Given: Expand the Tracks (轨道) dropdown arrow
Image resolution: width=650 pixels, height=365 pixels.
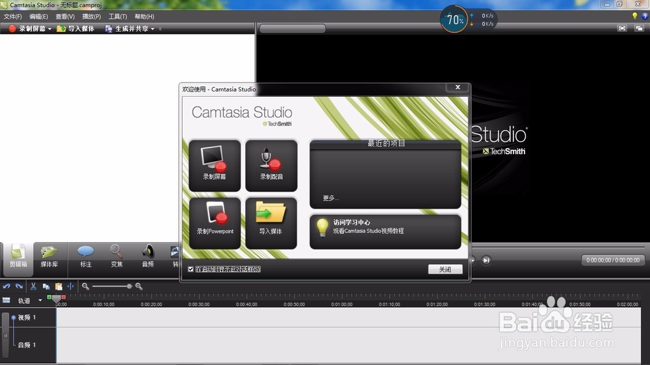Looking at the screenshot, I should [x=40, y=300].
